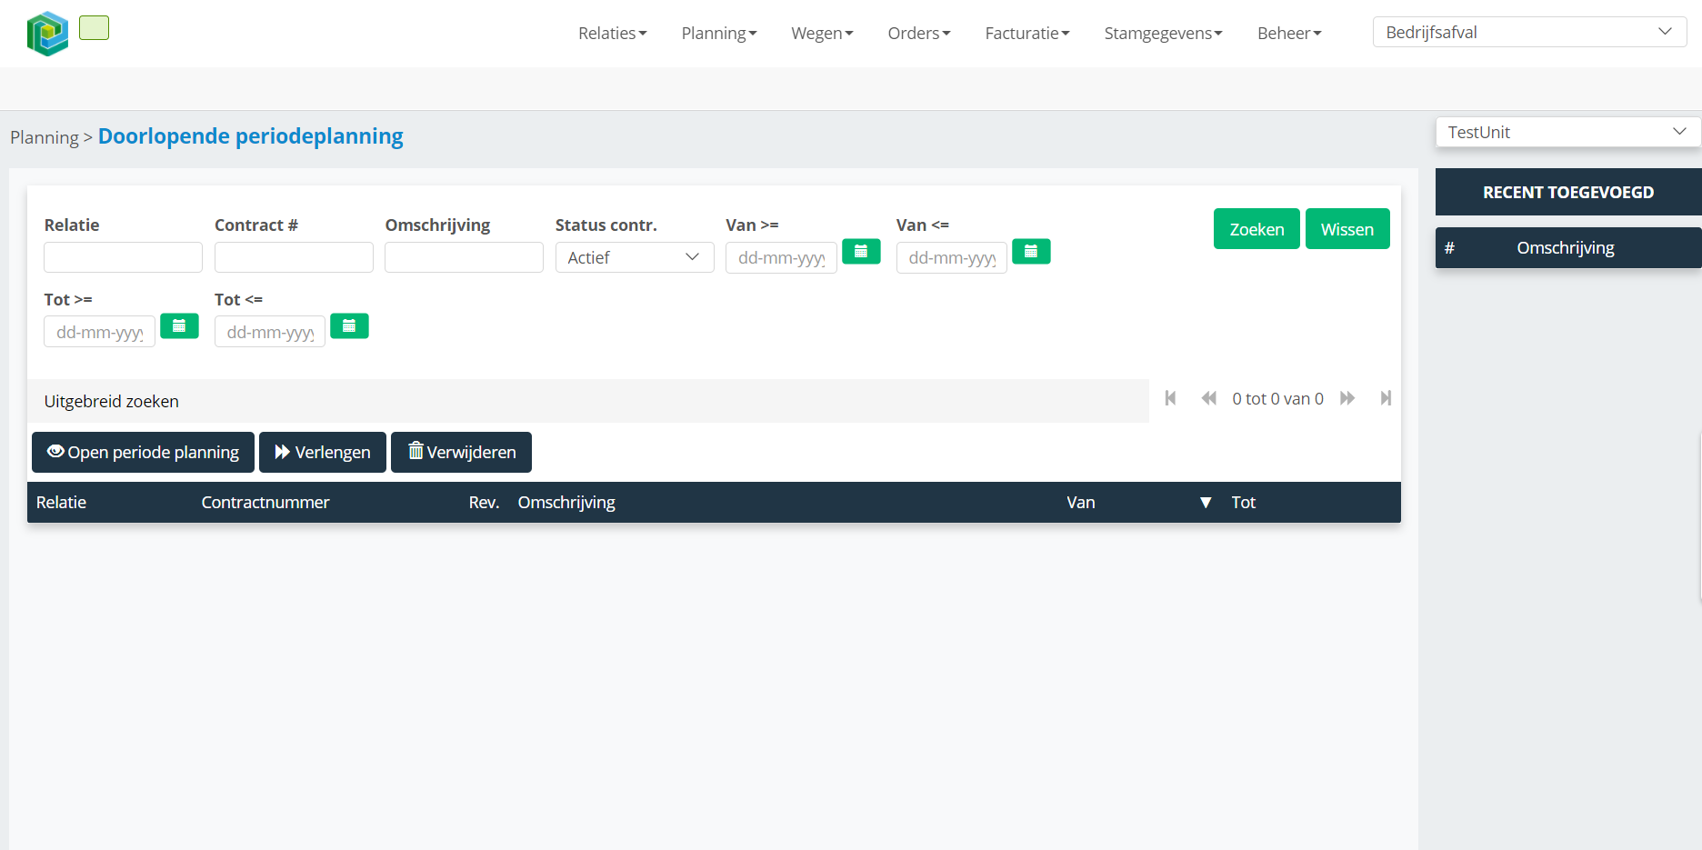Expand the Bedrijfsafval dropdown

(x=1530, y=32)
